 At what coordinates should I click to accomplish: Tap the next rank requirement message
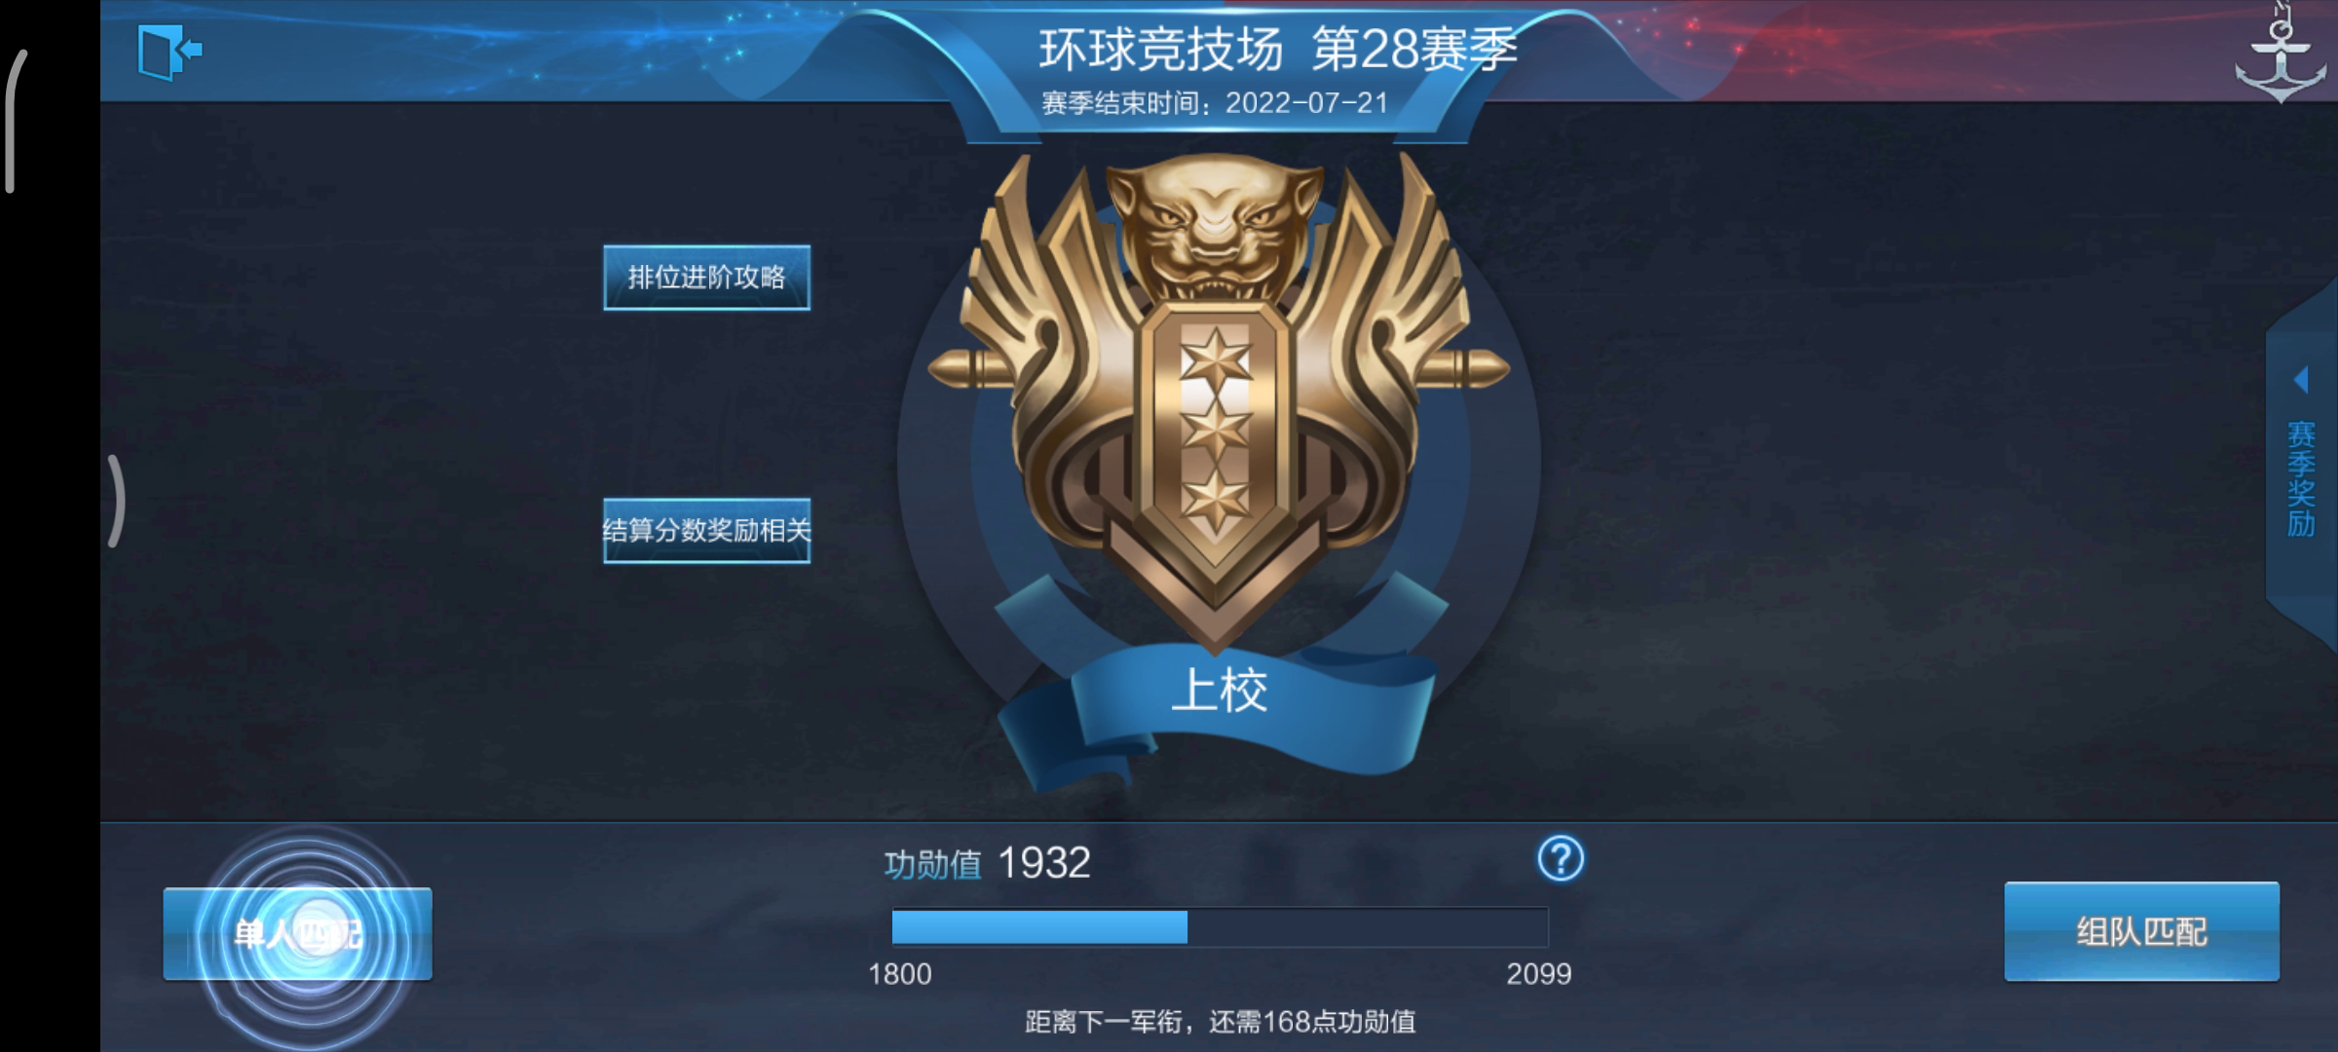tap(1220, 1022)
